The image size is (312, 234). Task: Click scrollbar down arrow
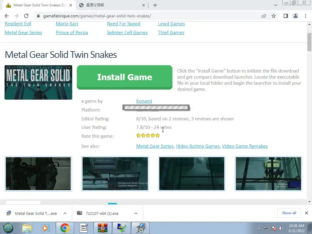coord(309,202)
